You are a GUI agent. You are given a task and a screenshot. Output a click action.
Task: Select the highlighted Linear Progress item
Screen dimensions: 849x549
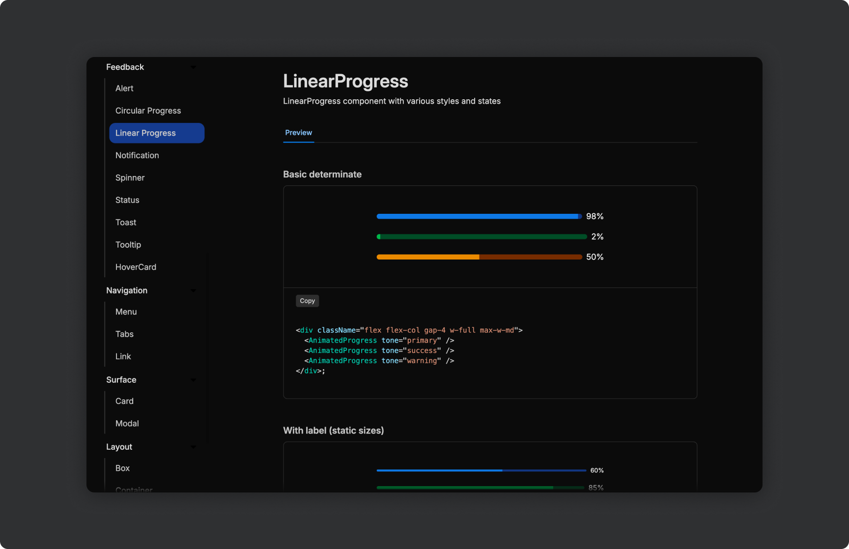pyautogui.click(x=157, y=133)
